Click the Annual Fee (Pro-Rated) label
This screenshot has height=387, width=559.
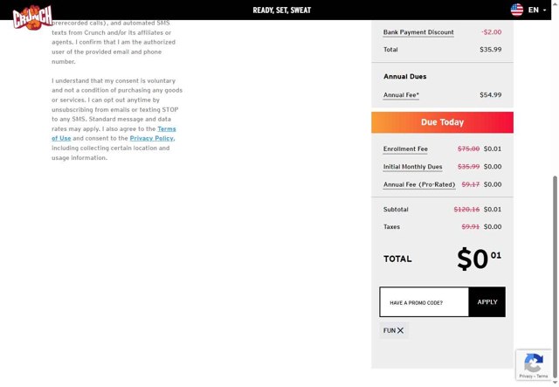(x=419, y=184)
